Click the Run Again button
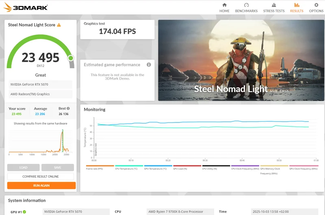The image size is (325, 215). tap(41, 185)
